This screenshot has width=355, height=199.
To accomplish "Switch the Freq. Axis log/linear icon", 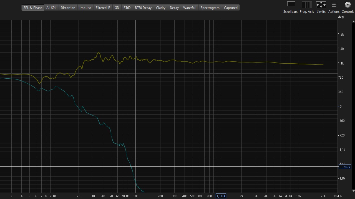I will tap(307, 5).
